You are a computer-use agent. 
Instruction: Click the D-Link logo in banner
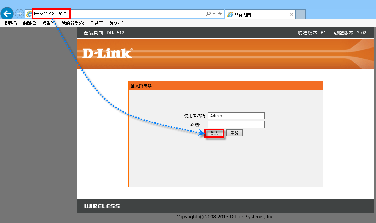click(107, 53)
